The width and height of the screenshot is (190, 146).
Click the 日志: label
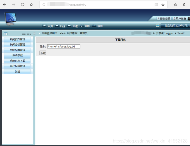coord(43,46)
